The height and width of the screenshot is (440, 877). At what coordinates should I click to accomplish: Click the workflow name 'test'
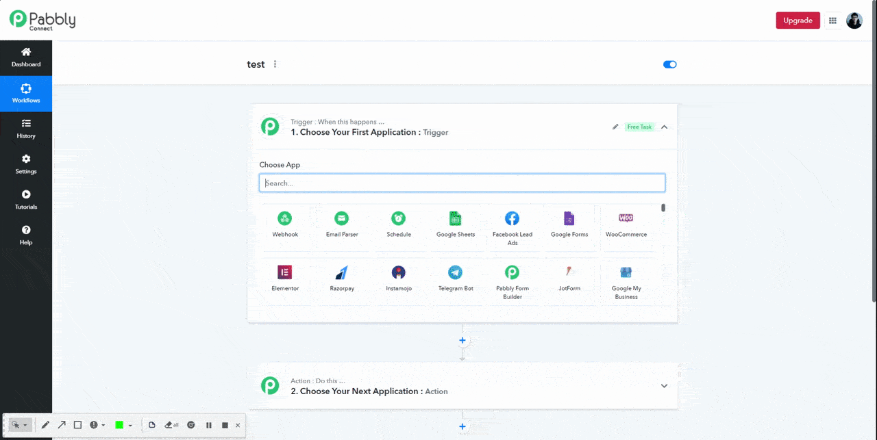coord(256,64)
